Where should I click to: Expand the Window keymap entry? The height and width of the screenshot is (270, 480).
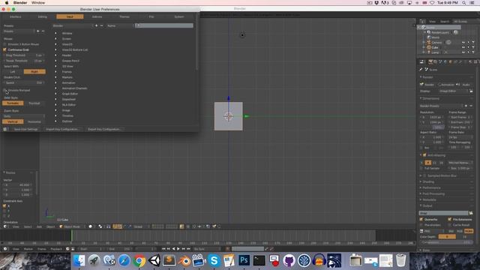55,33
